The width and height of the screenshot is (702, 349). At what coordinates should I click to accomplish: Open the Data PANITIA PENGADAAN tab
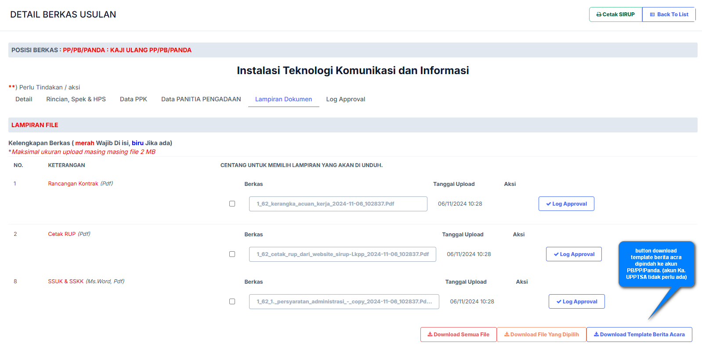click(x=201, y=99)
